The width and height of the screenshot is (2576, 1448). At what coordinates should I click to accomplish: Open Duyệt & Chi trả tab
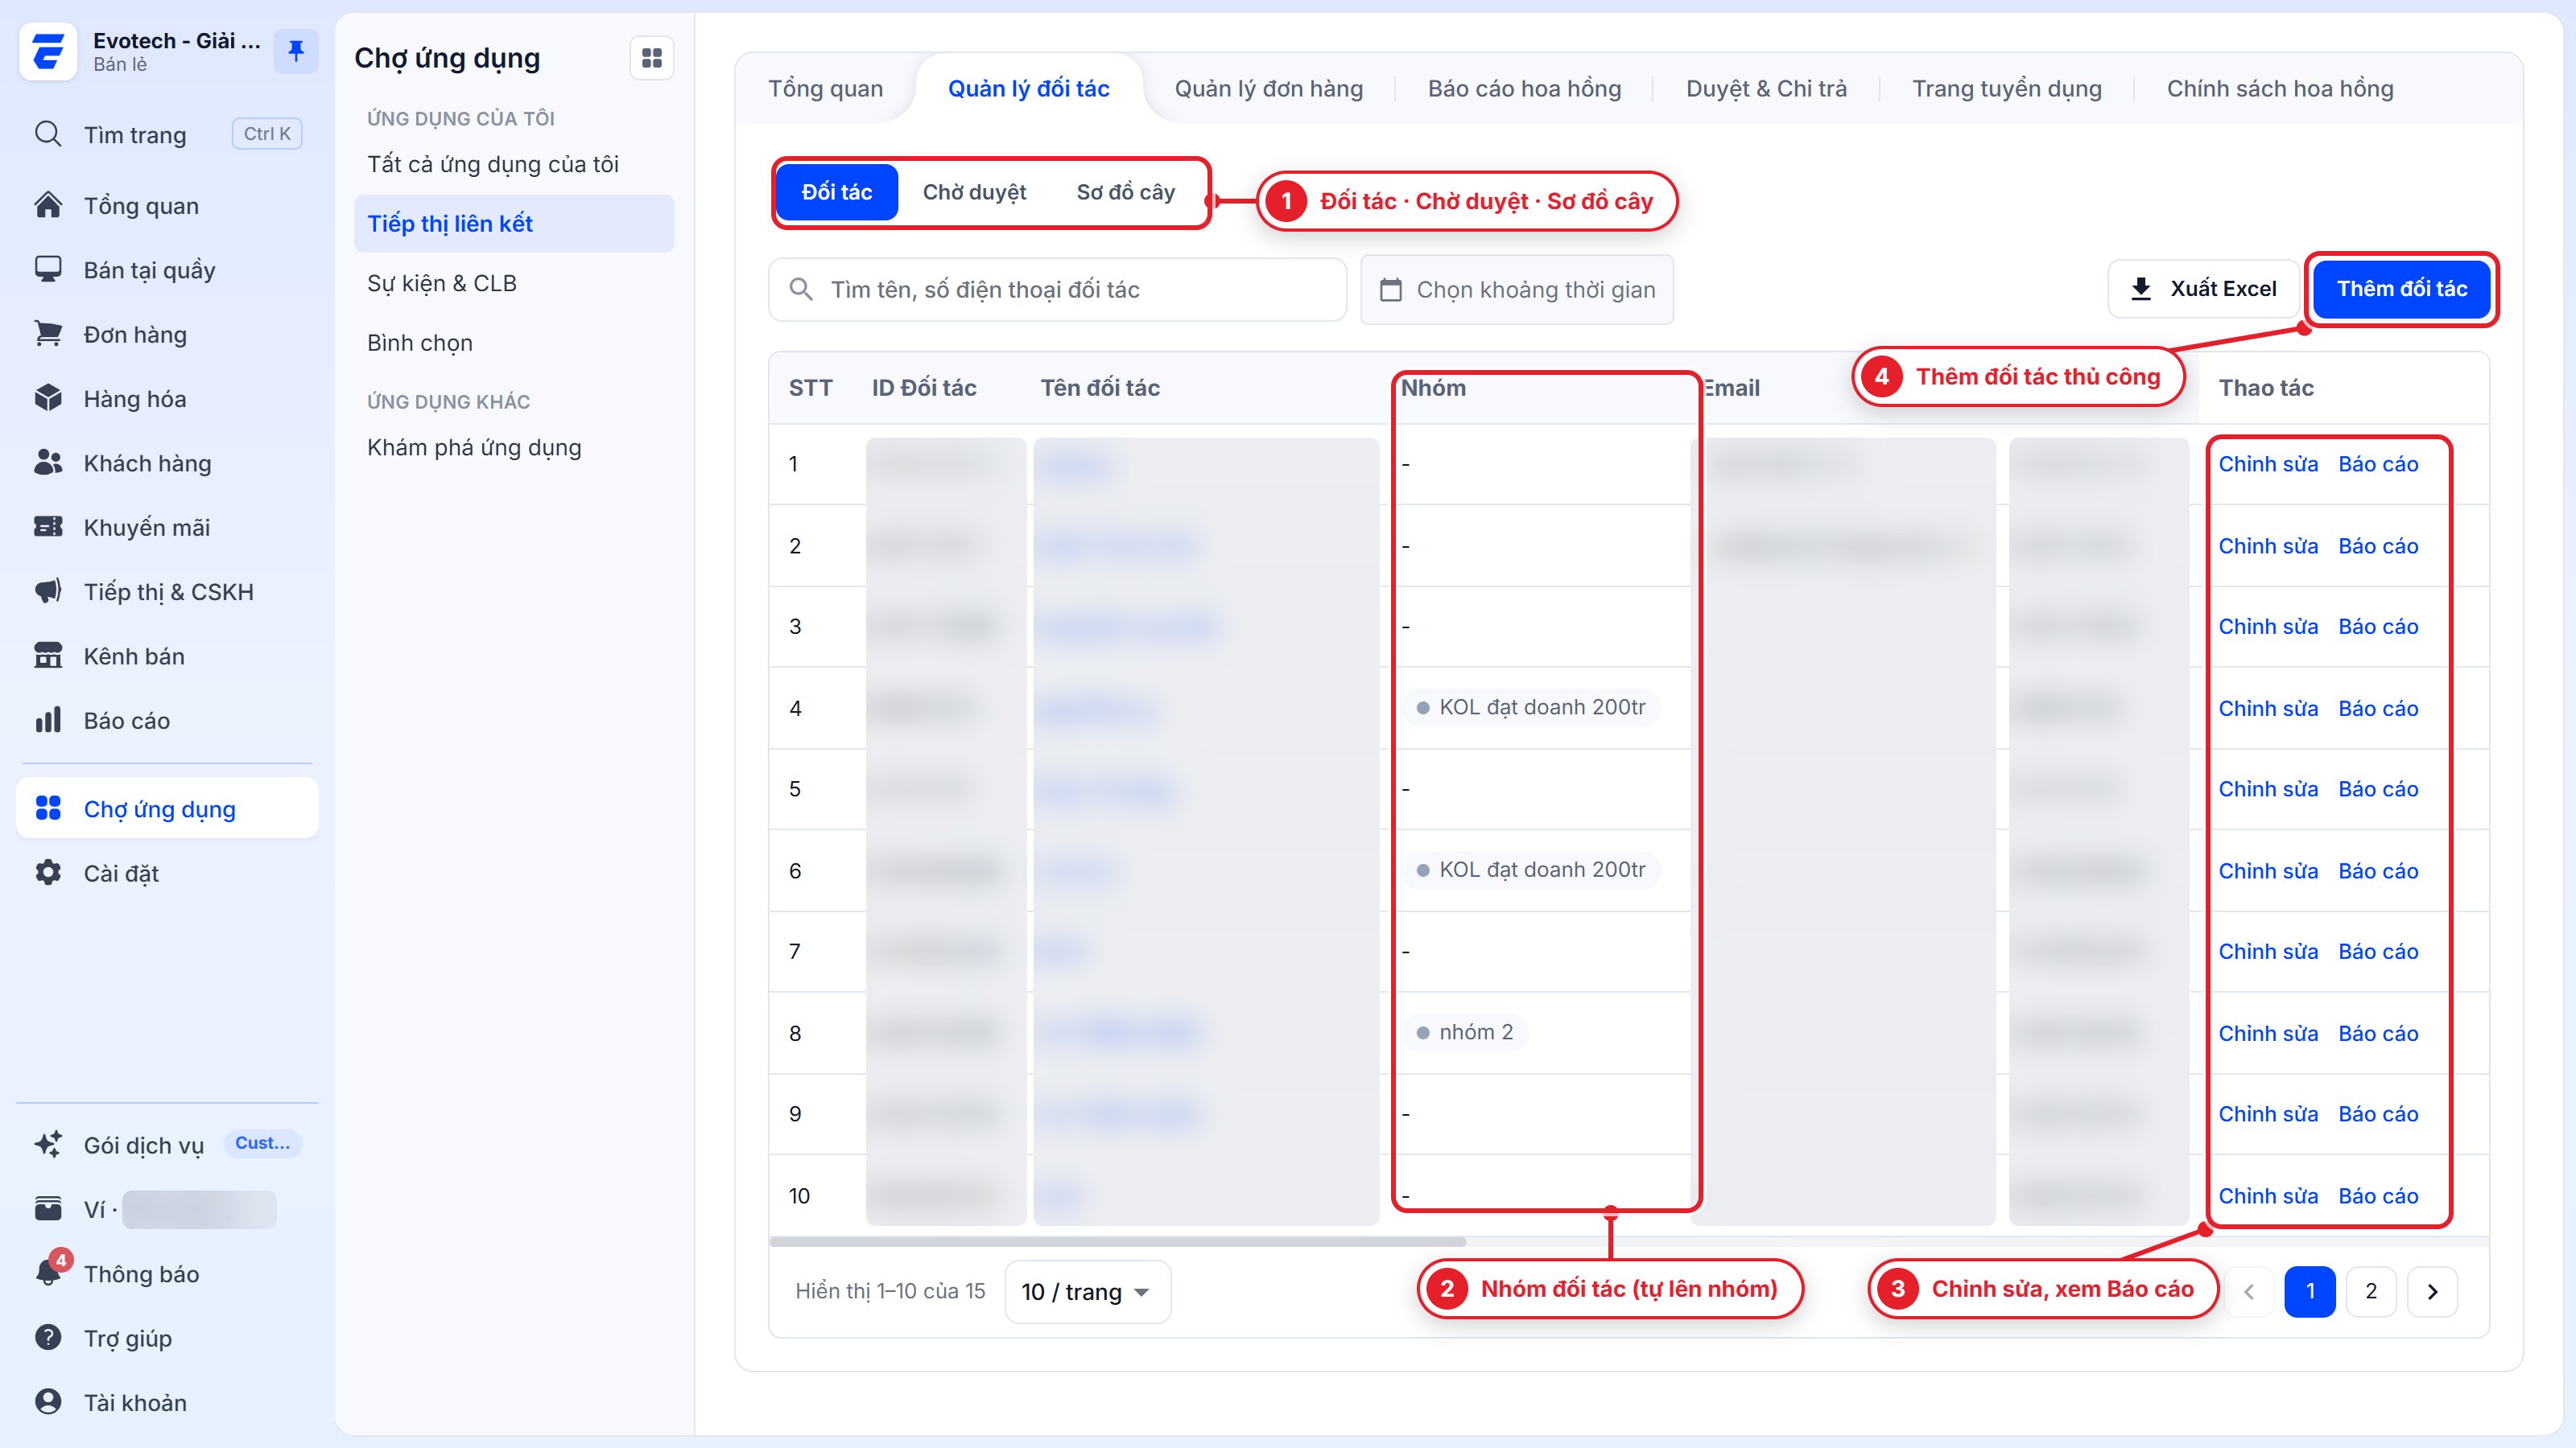coord(1766,89)
